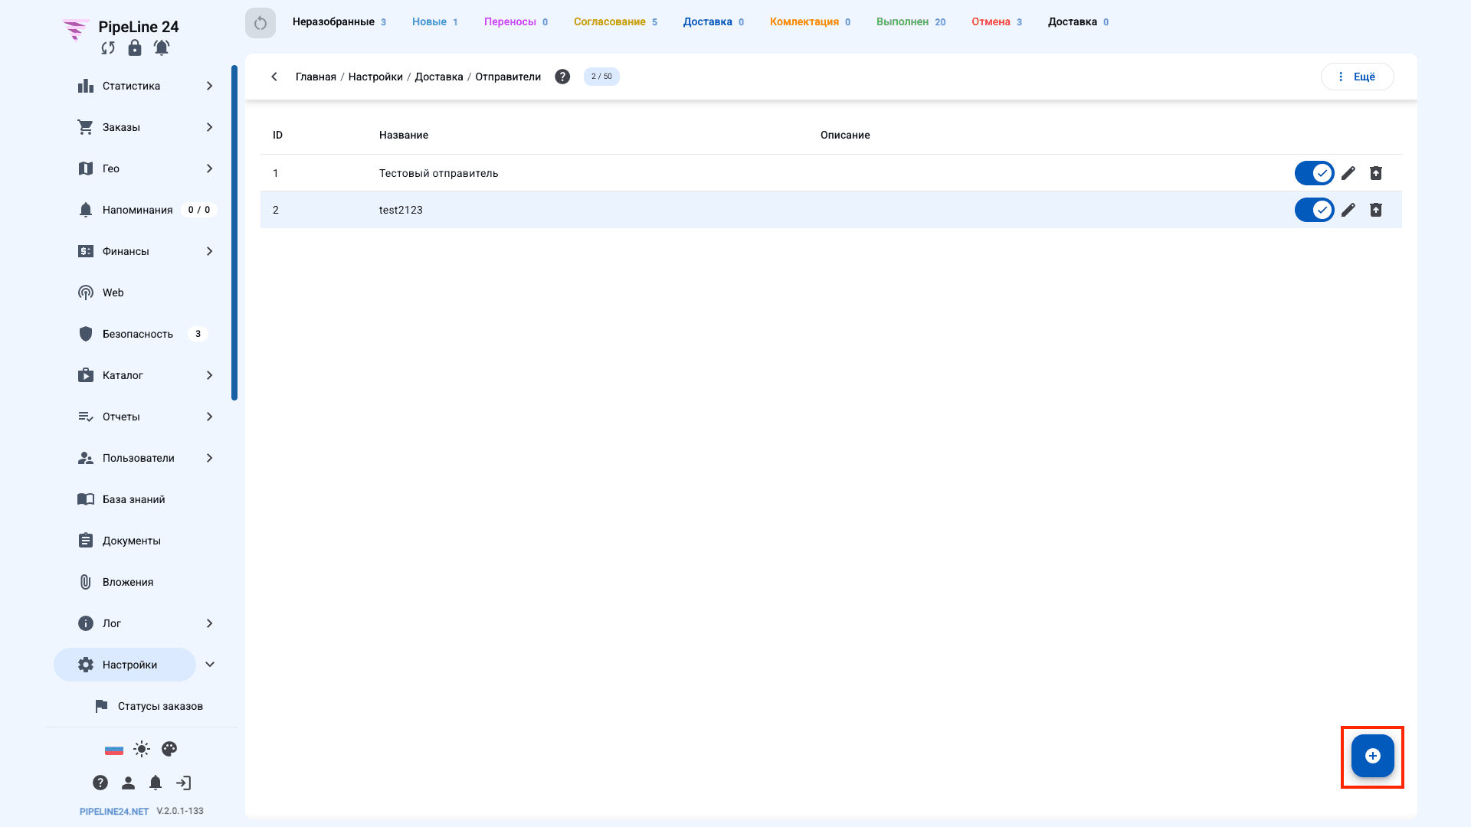This screenshot has width=1471, height=827.
Task: Expand the Каталог sidebar section
Action: click(209, 375)
